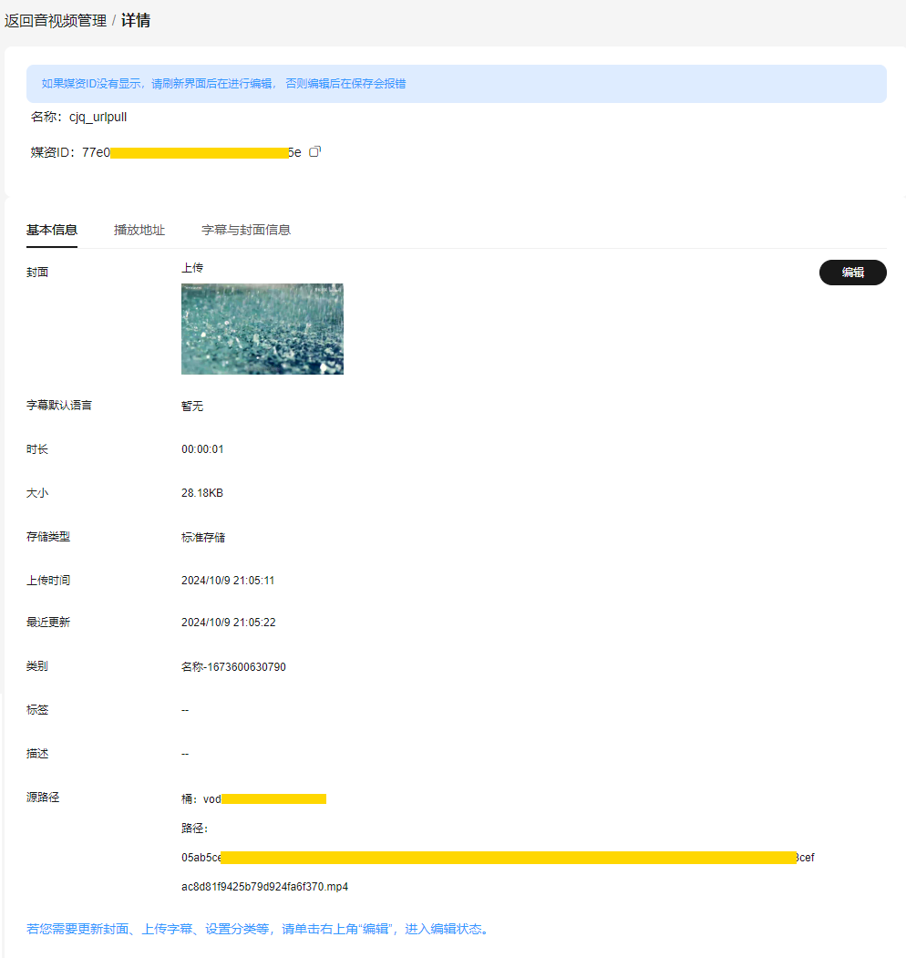This screenshot has height=968, width=906.
Task: Click the 字幕默认语言 field label
Action: (59, 406)
